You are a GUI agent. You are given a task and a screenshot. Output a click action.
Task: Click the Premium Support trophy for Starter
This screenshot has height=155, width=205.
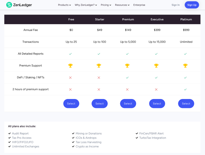coord(99,66)
